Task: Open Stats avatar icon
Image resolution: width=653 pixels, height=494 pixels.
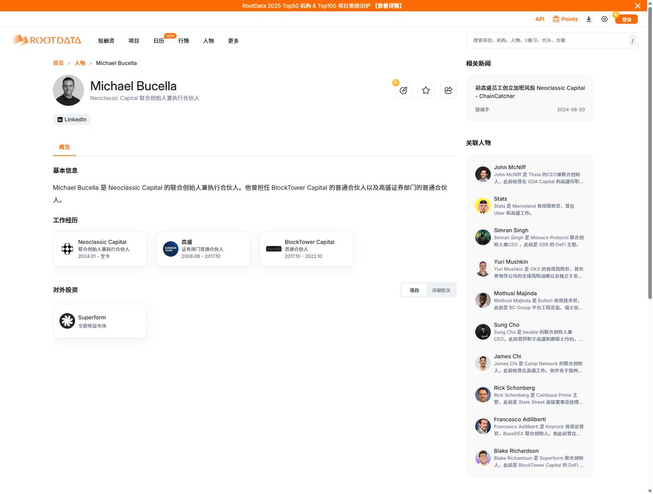Action: (483, 206)
